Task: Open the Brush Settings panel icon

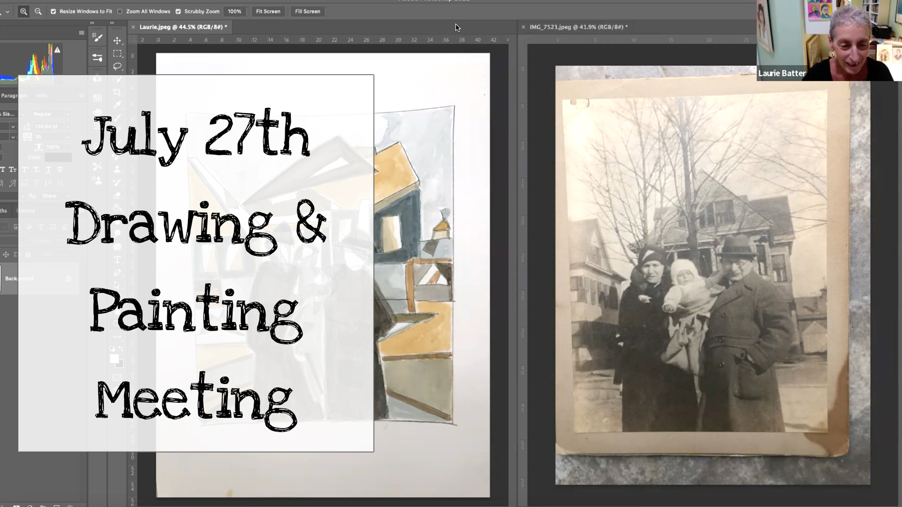Action: (x=97, y=38)
